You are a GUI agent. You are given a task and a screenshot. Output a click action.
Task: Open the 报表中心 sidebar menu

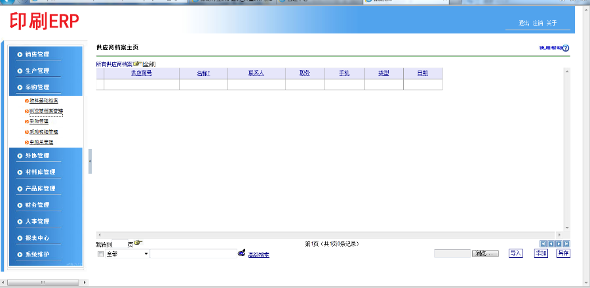click(37, 238)
